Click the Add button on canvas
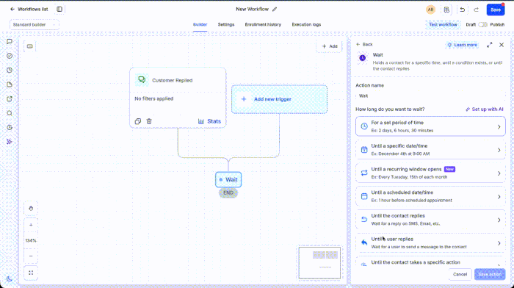Viewport: 514px width, 288px height. 330,46
